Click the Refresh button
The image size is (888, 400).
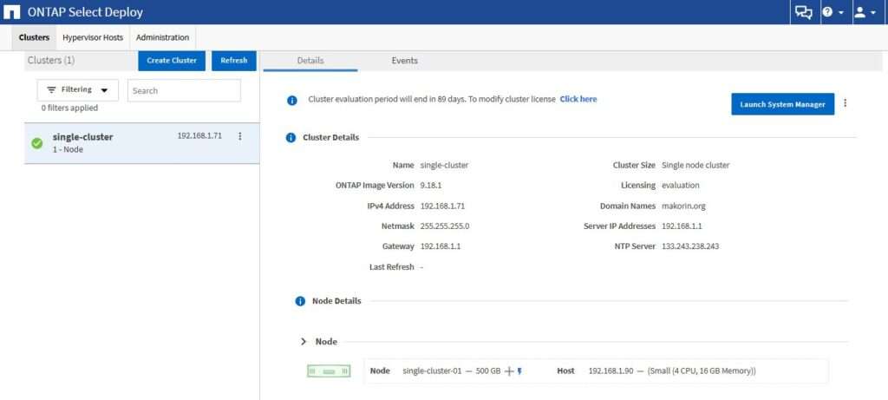coord(234,61)
